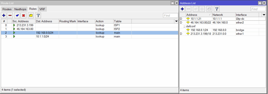
Task: Sort by Interface column in Route List
Action: pyautogui.click(x=86, y=21)
